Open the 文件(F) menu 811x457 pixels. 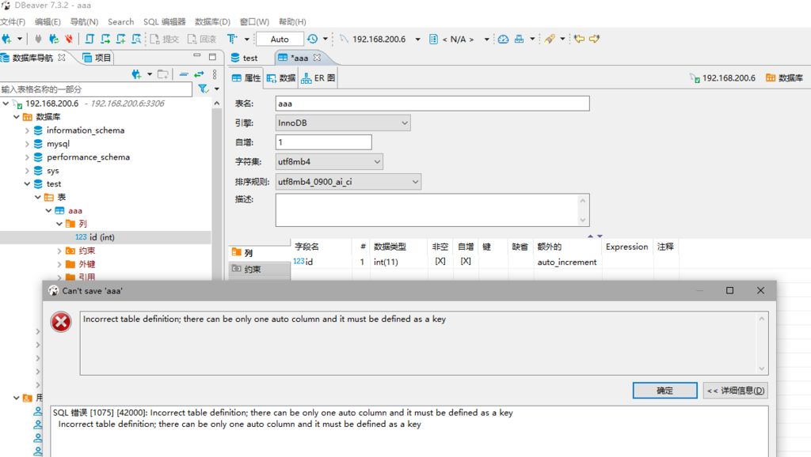[x=13, y=21]
